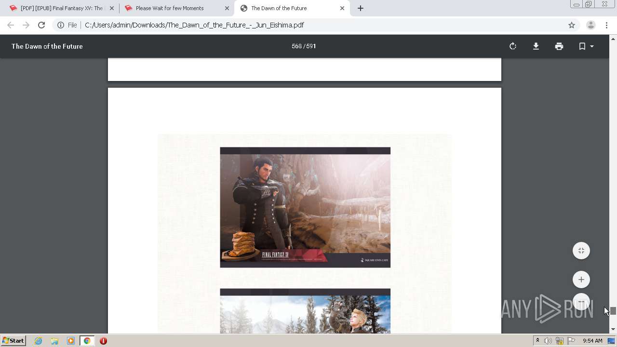Zoom out with the minus button
Screen dimensions: 617x347
coord(581,302)
